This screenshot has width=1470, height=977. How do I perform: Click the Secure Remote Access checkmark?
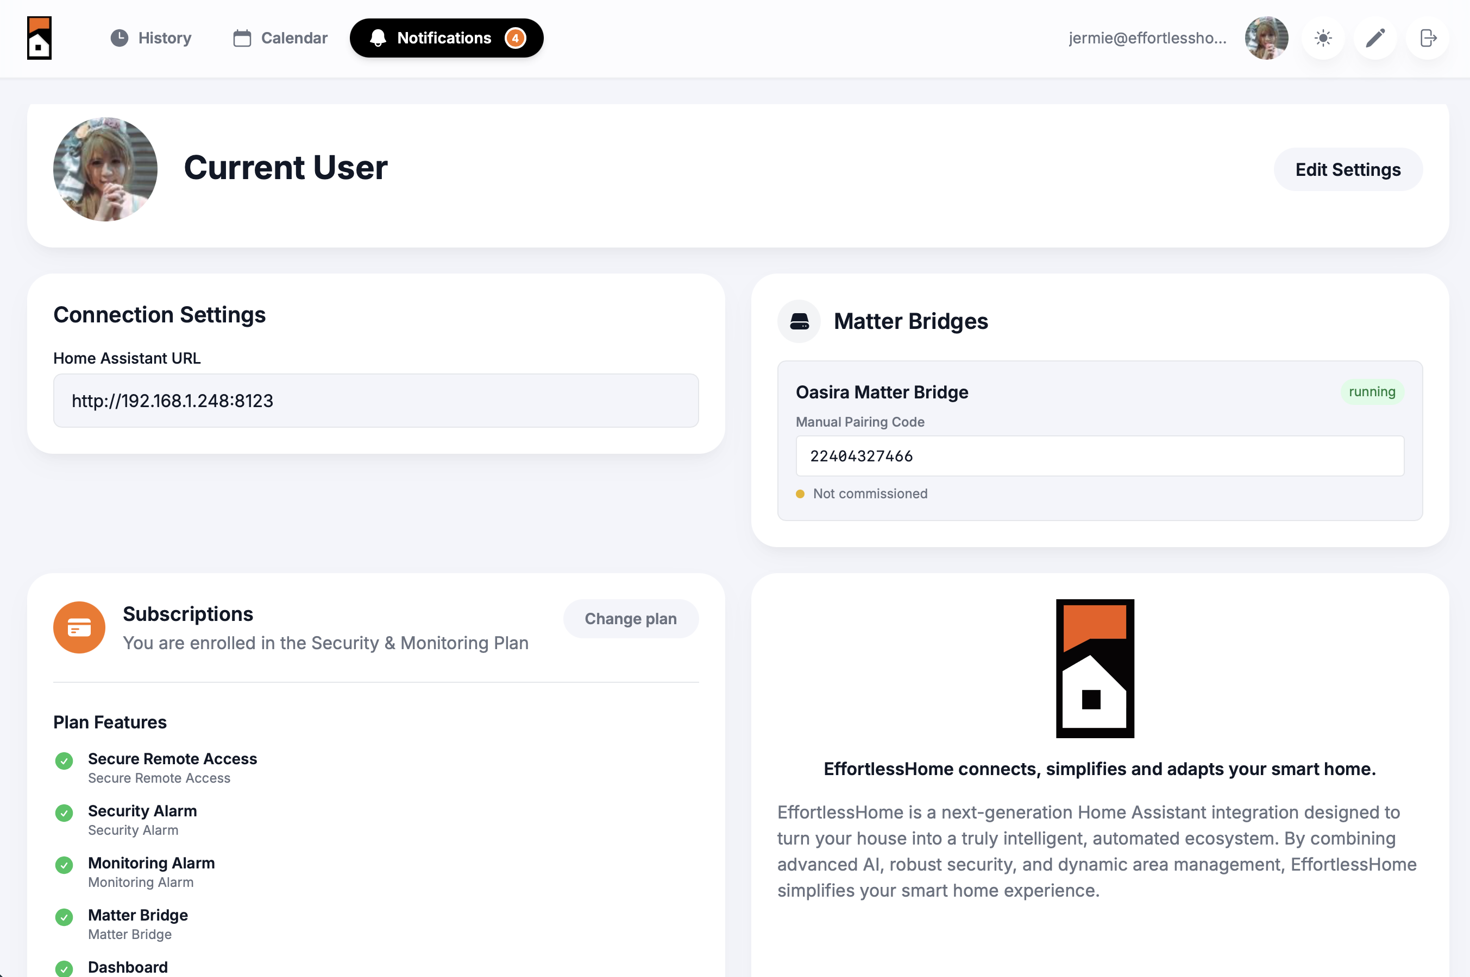click(64, 761)
